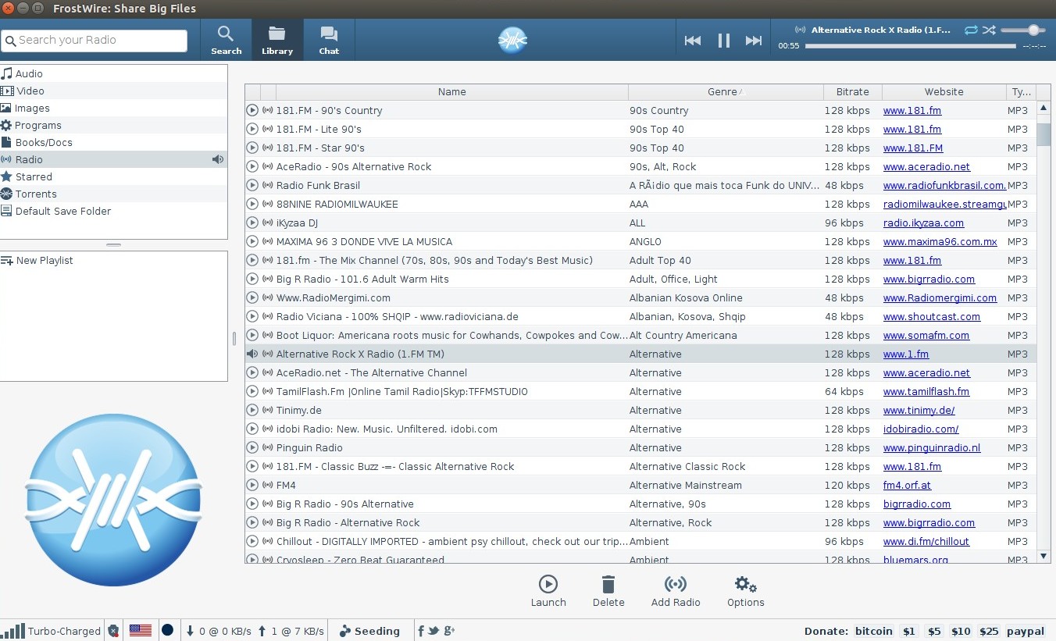The height and width of the screenshot is (641, 1056).
Task: Click the playback progress bar
Action: 910,46
